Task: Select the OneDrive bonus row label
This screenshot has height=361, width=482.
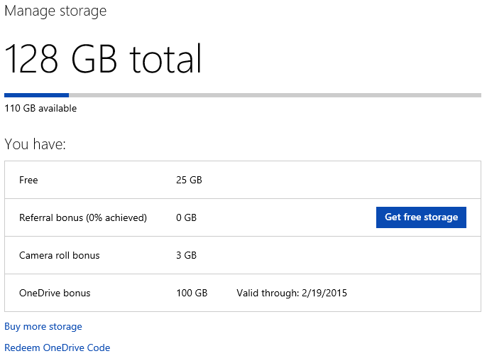Action: (55, 293)
